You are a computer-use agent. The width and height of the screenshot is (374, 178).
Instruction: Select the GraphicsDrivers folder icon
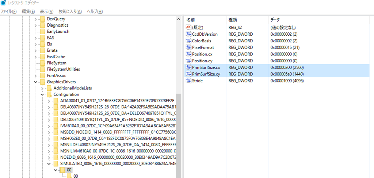[43, 82]
